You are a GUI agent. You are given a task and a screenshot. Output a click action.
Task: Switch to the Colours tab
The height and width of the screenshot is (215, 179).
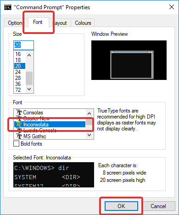point(83,23)
